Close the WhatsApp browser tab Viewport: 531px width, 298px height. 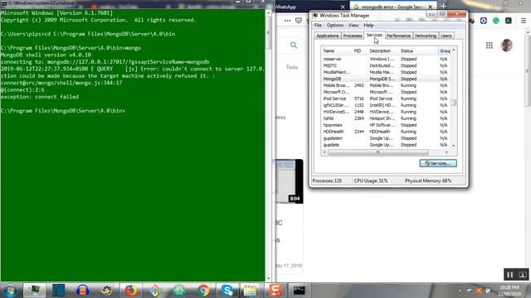click(343, 7)
